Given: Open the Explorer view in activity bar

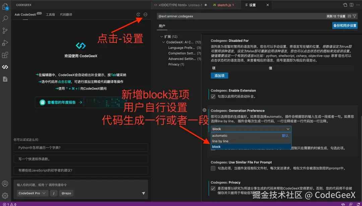Looking at the screenshot, I should pos(5,7).
